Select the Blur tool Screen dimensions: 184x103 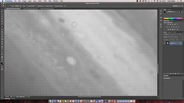click(x=2, y=42)
